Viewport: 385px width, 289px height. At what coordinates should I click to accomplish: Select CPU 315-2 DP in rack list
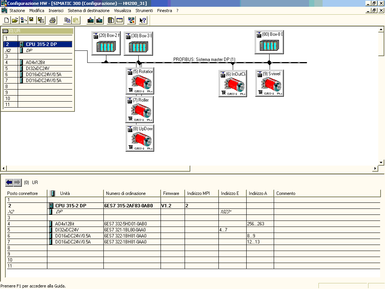coord(41,44)
